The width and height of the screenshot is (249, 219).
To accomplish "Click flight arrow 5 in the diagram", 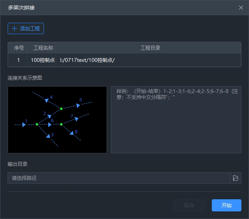I will pos(78,105).
